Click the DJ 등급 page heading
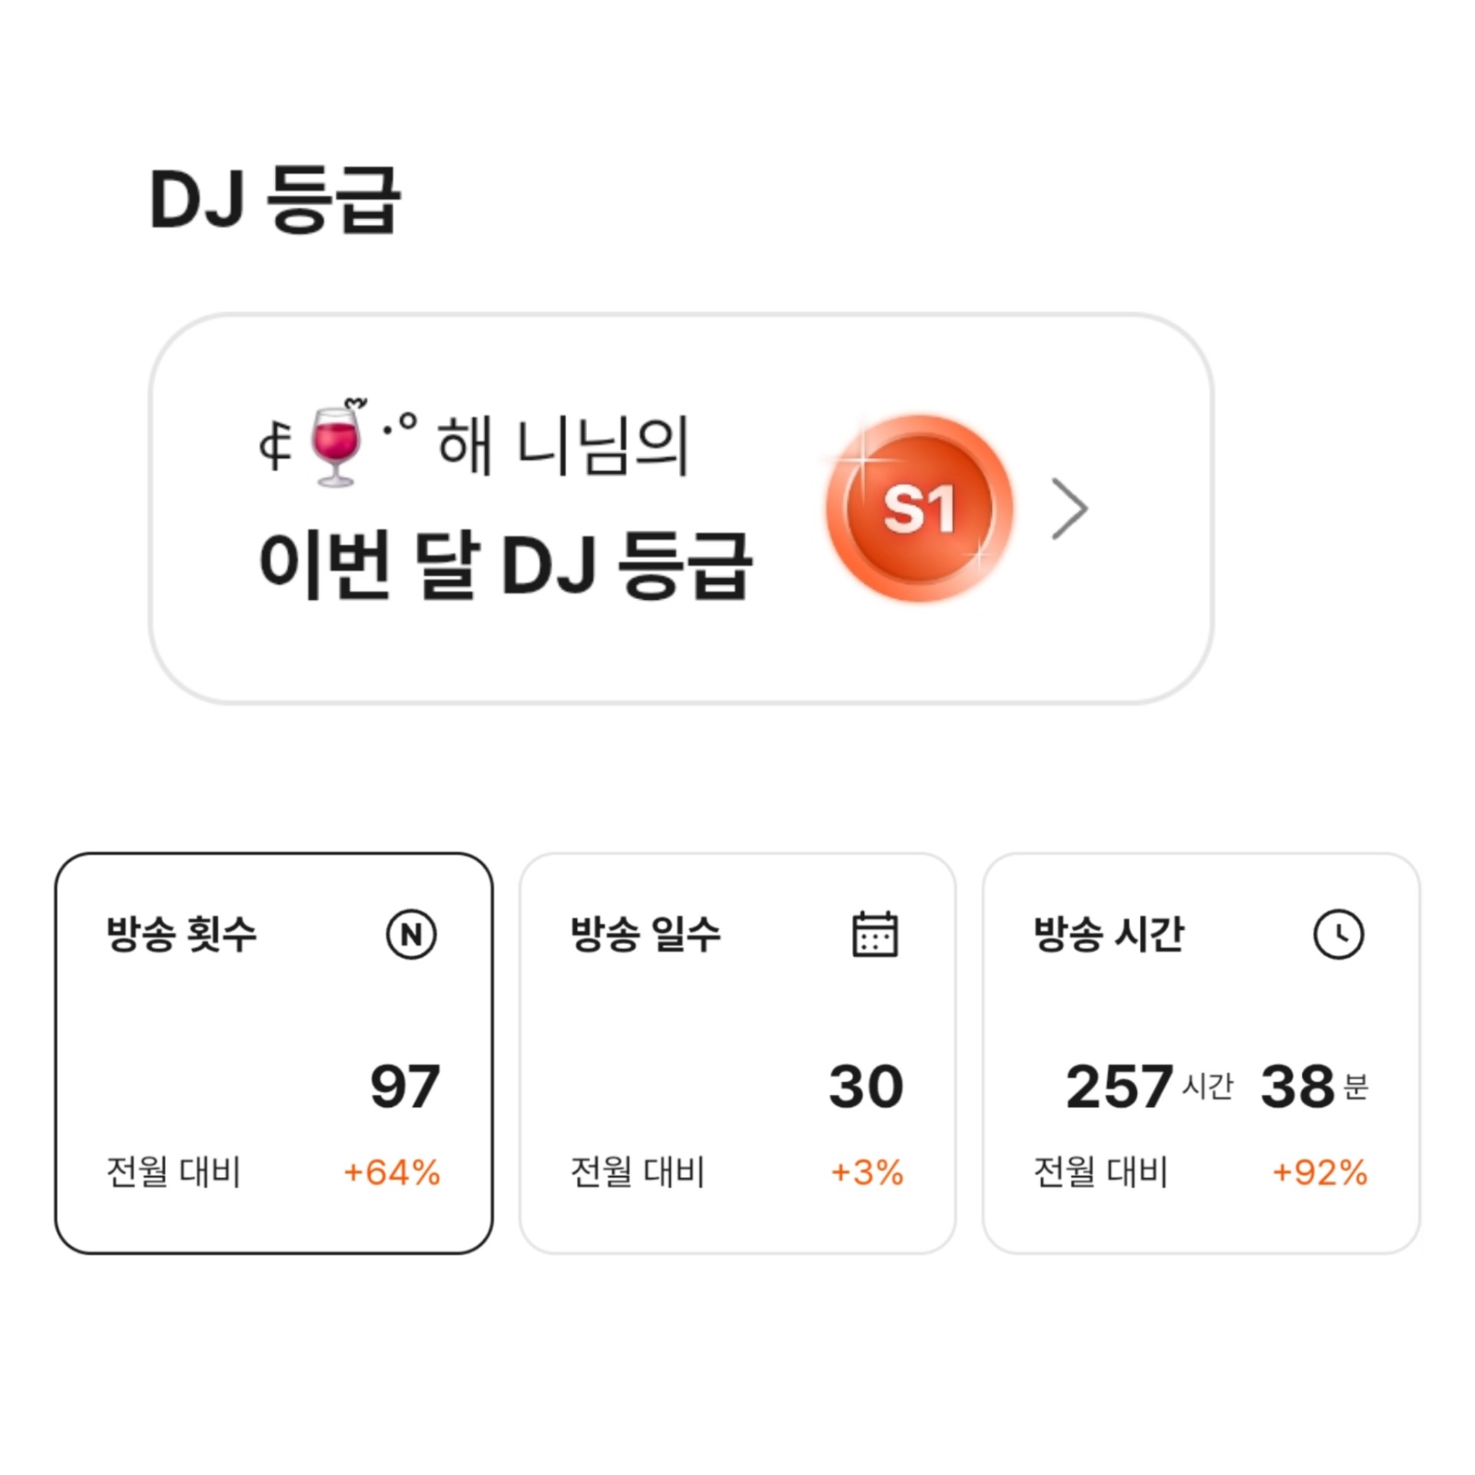1475x1475 pixels. coord(275,200)
